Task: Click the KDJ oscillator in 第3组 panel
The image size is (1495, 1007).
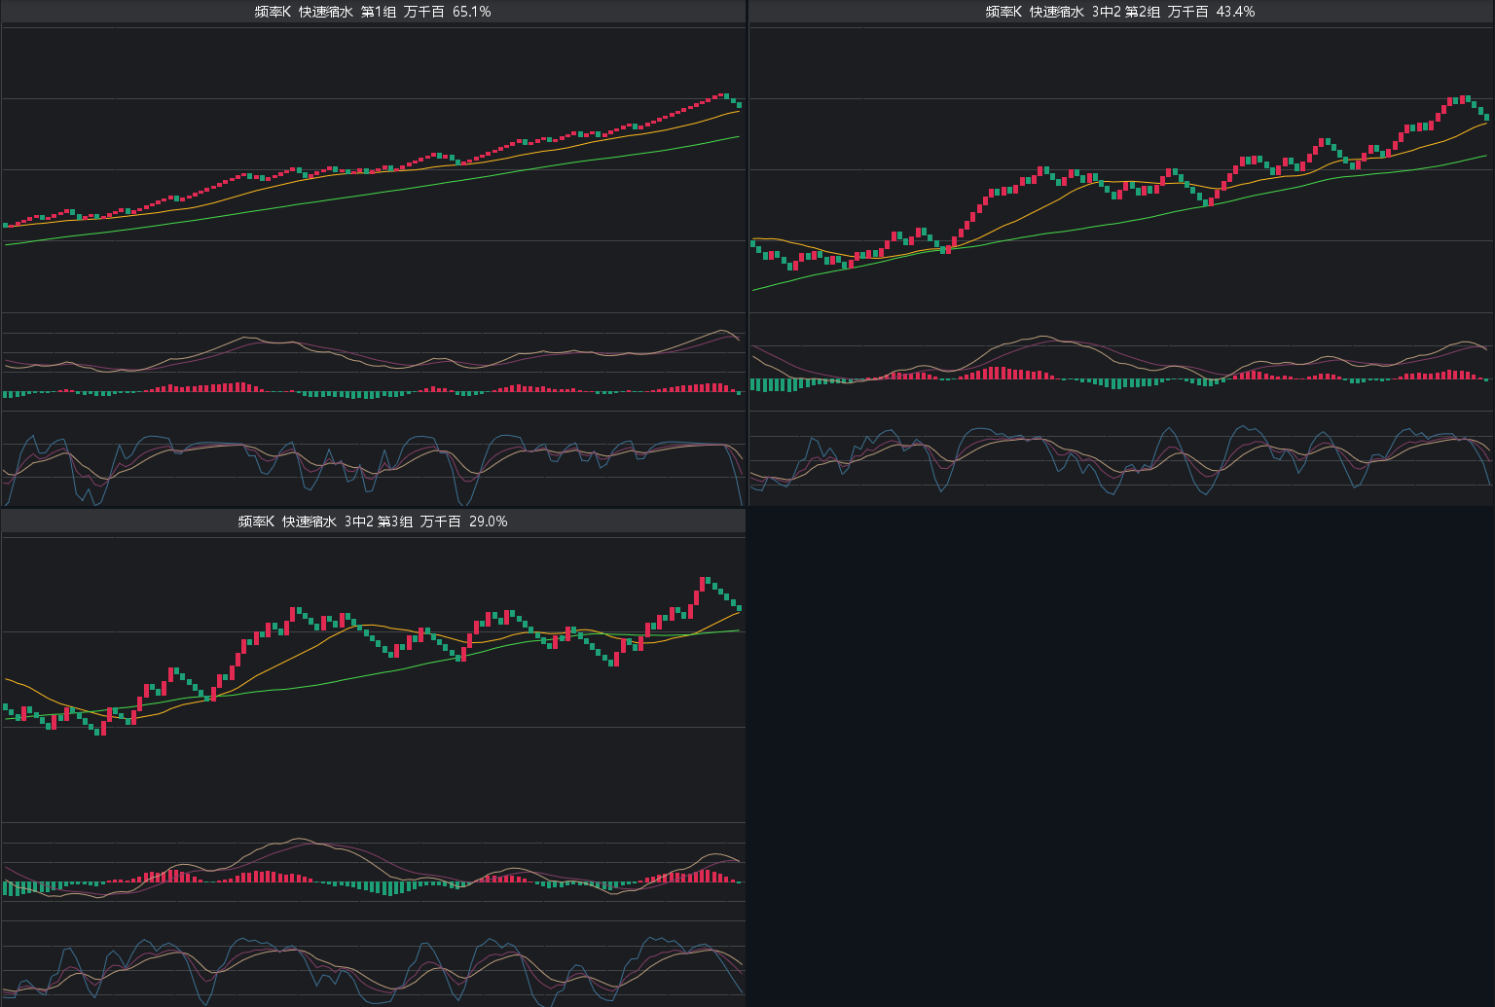Action: point(374,963)
